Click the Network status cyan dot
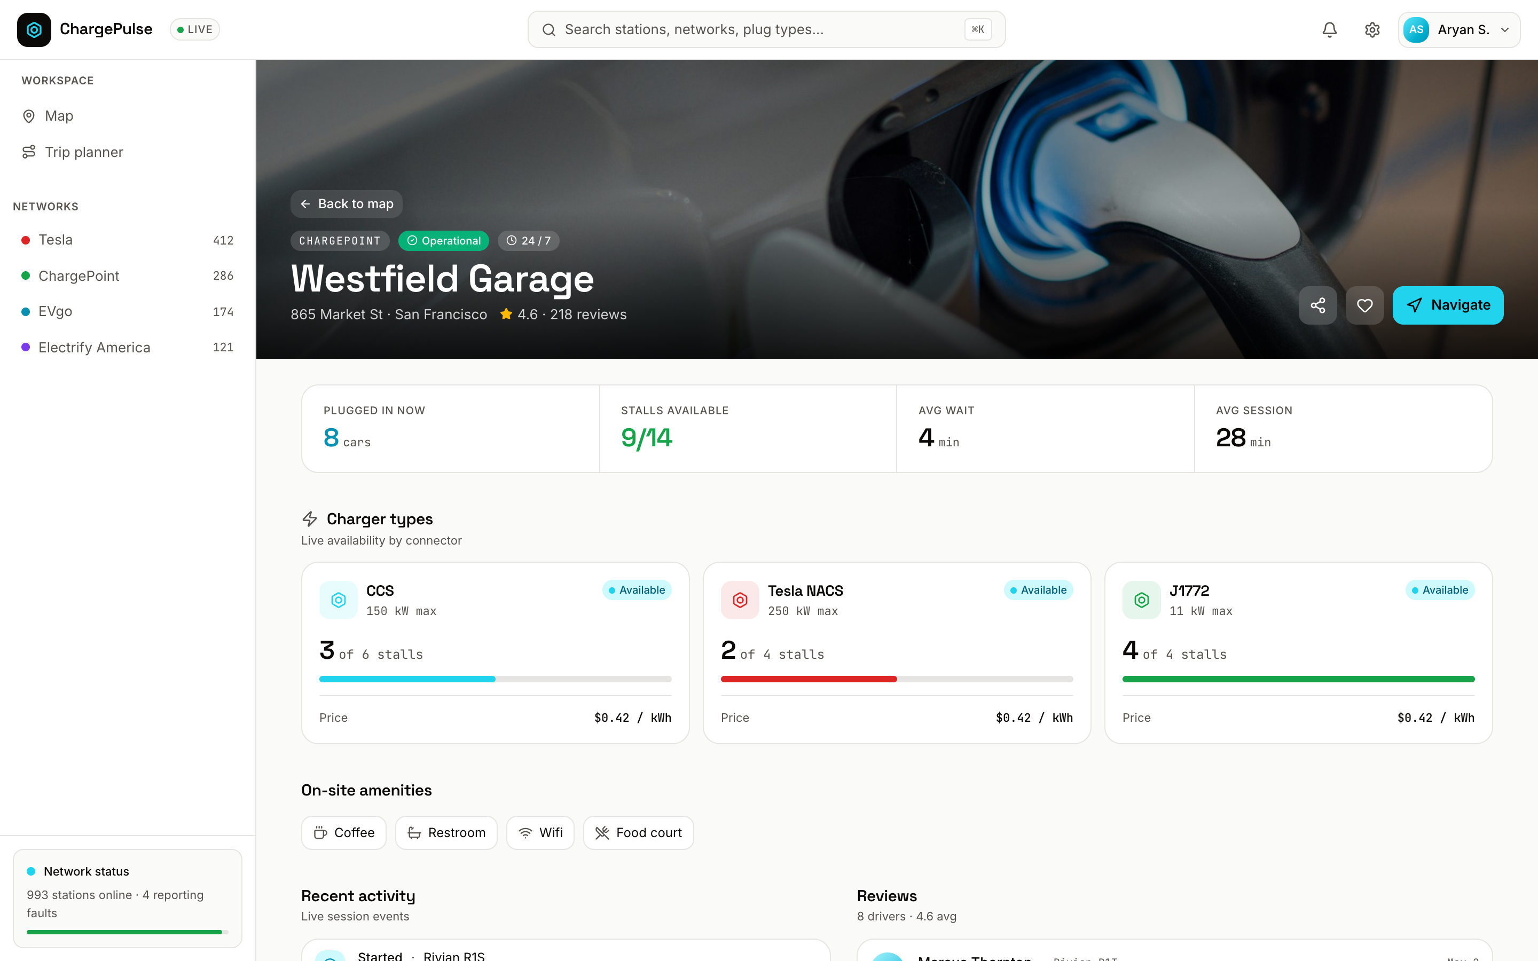The height and width of the screenshot is (961, 1538). 31,871
